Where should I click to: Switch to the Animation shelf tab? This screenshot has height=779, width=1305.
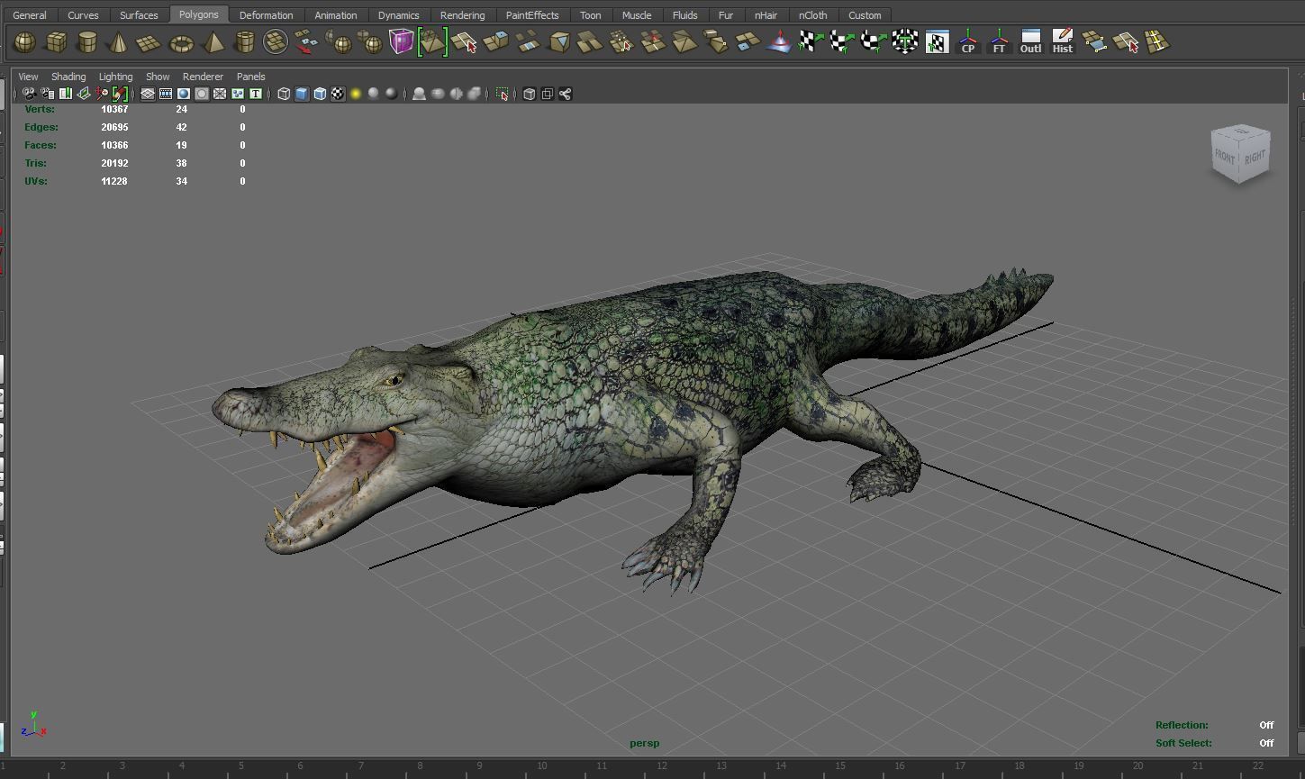336,15
